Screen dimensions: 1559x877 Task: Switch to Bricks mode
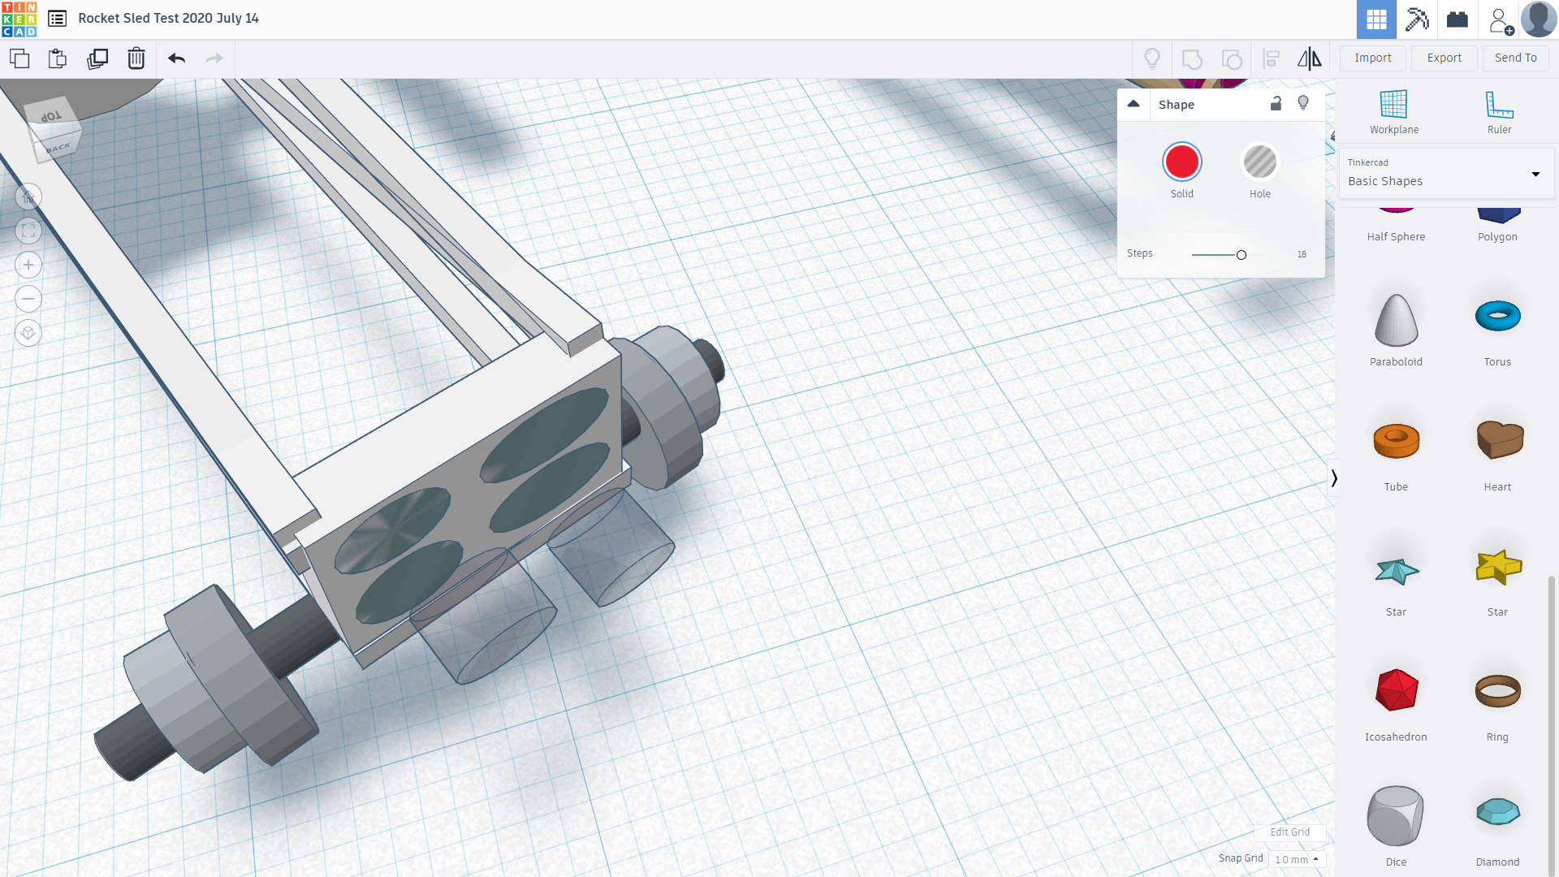coord(1458,19)
